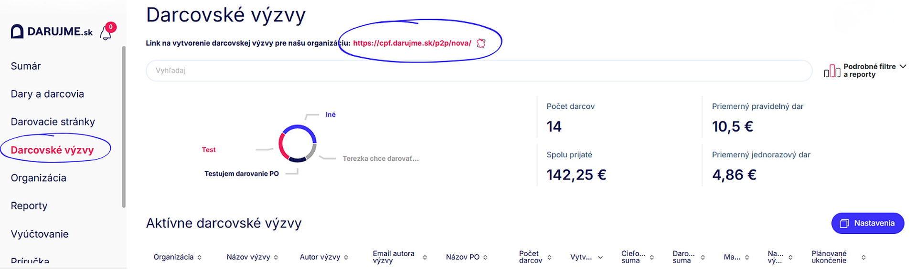917x269 pixels.
Task: Sort by Počet darcov column arrows
Action: tap(549, 257)
